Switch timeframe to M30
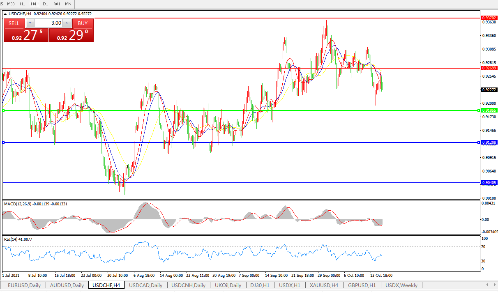 click(11, 4)
